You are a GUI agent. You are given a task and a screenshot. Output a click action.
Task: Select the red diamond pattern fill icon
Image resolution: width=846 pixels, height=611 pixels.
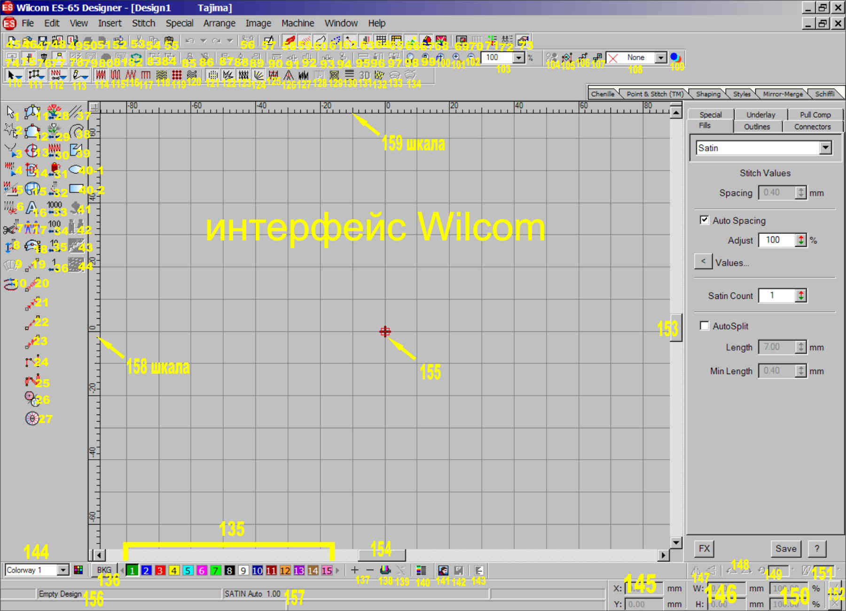(x=177, y=75)
